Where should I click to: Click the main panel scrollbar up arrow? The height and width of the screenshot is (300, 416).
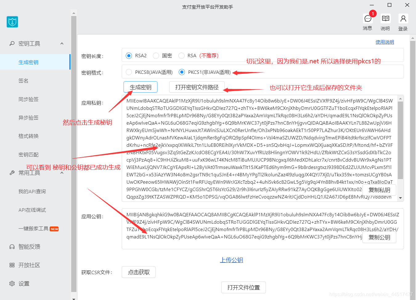[x=413, y=38]
